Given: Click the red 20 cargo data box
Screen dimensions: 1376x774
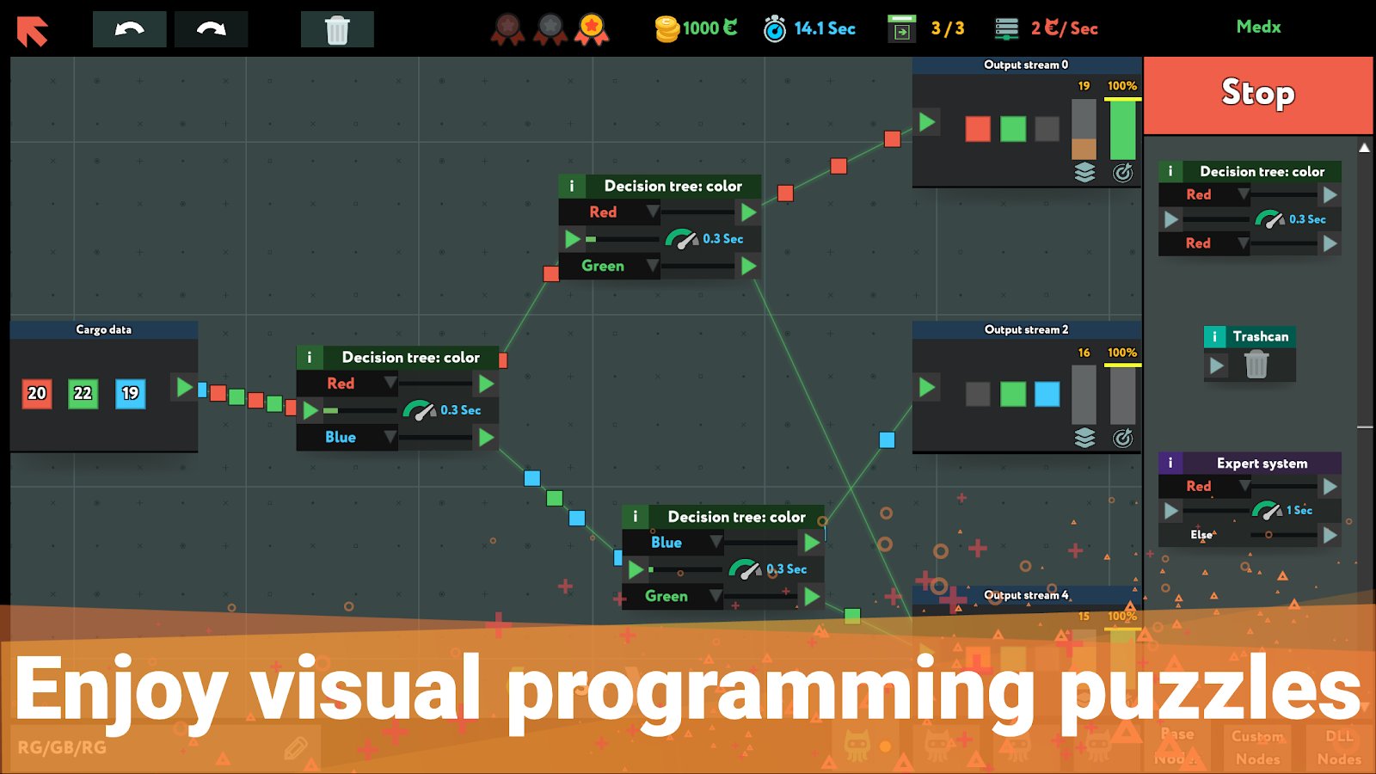Looking at the screenshot, I should [37, 393].
